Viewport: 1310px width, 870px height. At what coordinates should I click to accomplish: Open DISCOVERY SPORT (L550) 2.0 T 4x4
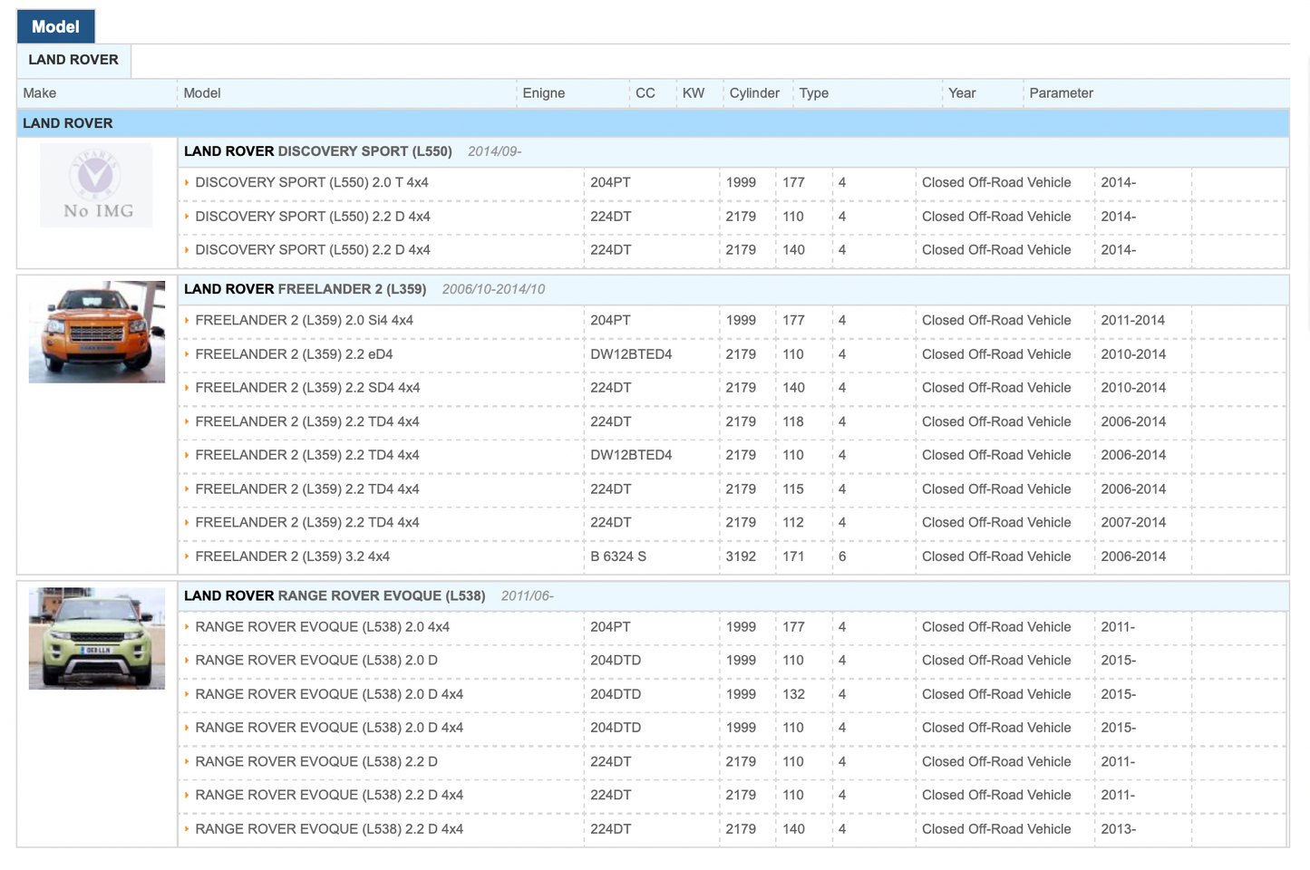(312, 182)
